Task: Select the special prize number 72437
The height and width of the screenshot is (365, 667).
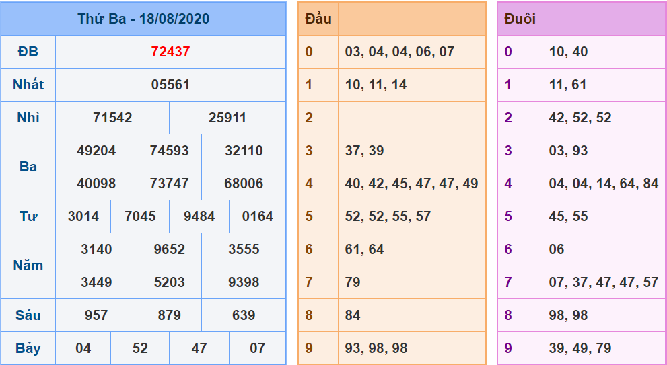Action: 170,52
